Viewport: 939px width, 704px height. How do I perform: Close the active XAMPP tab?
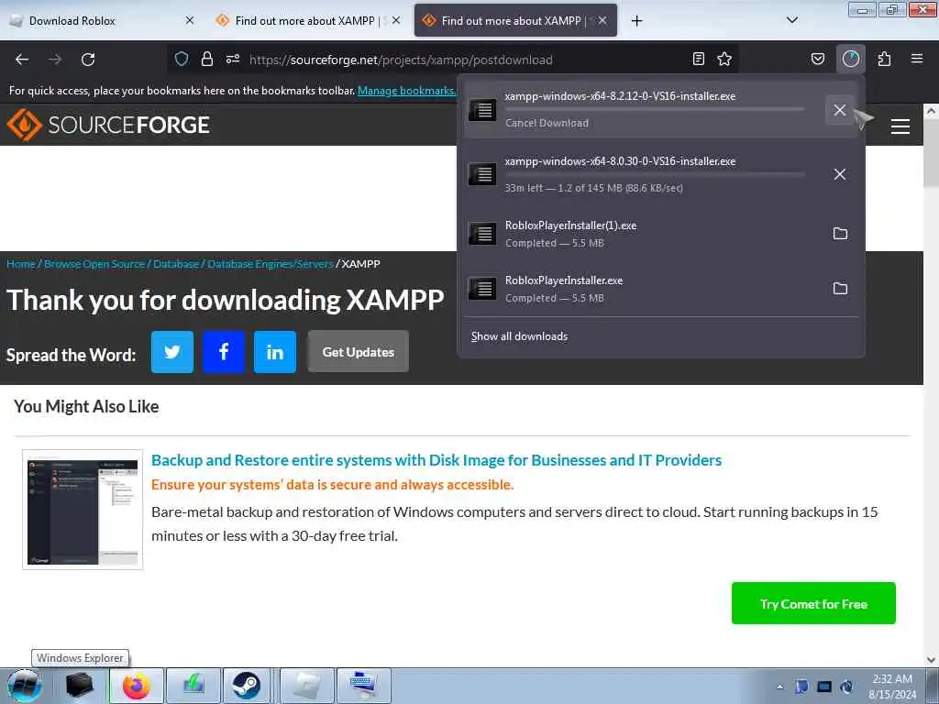[x=602, y=20]
